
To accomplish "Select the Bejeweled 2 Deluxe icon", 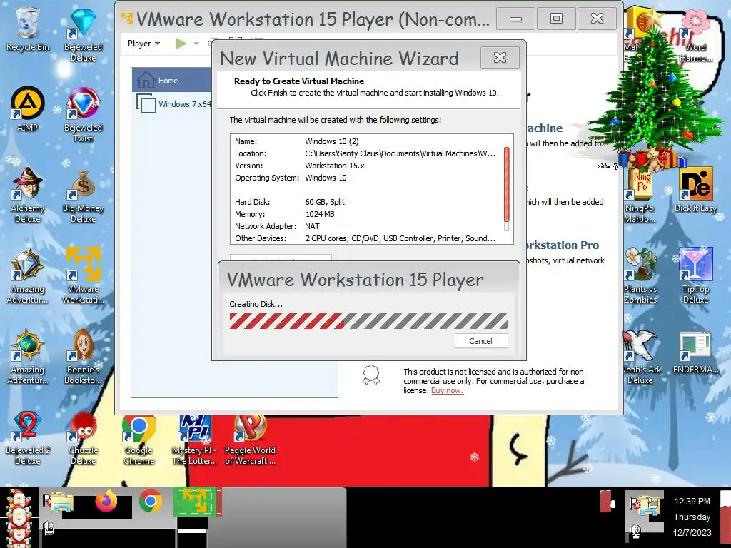I will pyautogui.click(x=27, y=437).
